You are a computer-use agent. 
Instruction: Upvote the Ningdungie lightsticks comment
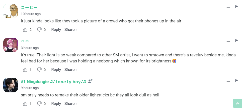[x=25, y=104]
